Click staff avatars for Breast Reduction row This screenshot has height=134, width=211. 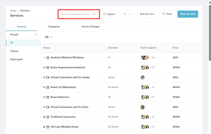[145, 97]
